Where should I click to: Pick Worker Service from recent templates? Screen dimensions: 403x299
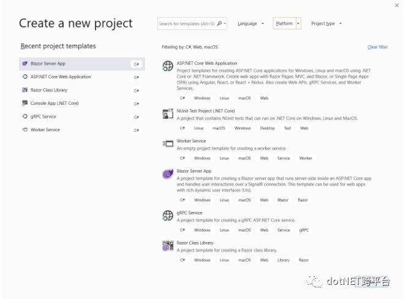click(81, 130)
